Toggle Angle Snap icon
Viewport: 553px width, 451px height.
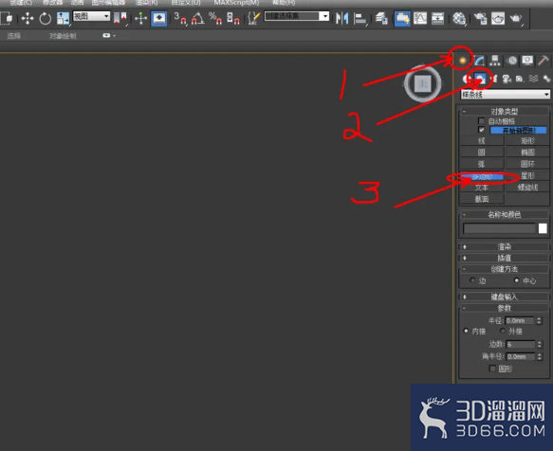[x=197, y=18]
